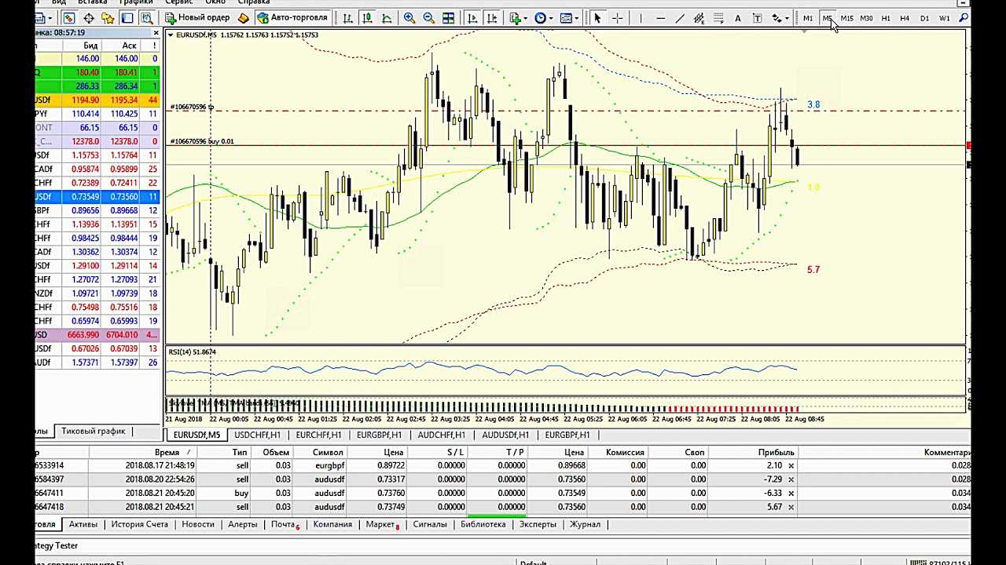Switch timeframe to M1
The width and height of the screenshot is (1006, 565).
click(808, 18)
